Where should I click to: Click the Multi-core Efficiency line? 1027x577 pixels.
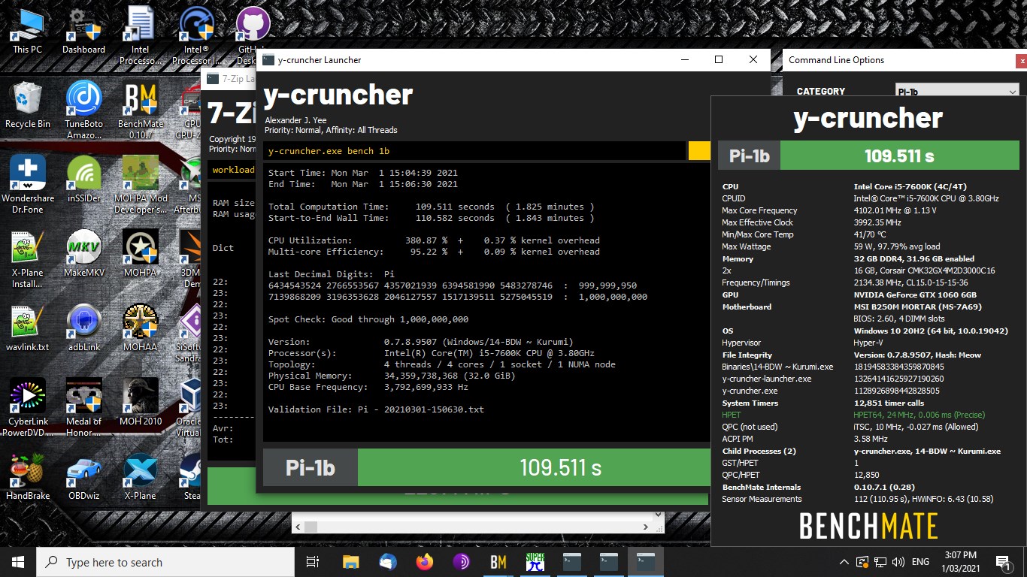[434, 252]
